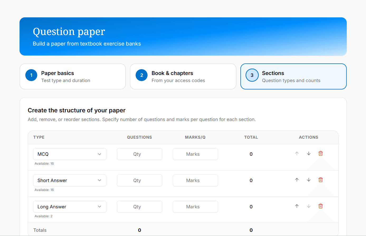Move the Long Answer section down
The height and width of the screenshot is (236, 366).
[308, 206]
